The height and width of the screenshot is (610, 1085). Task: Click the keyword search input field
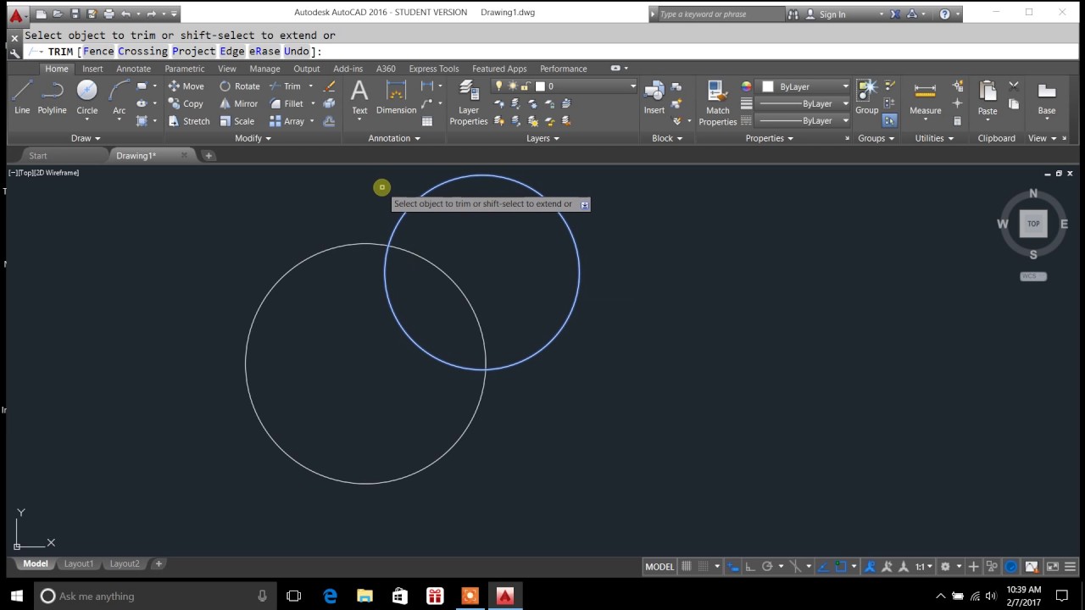pyautogui.click(x=721, y=14)
